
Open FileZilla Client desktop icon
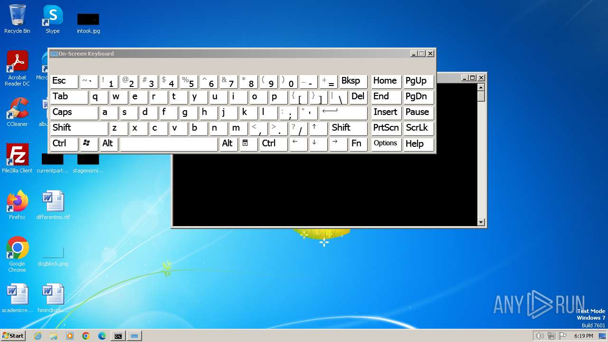[17, 159]
